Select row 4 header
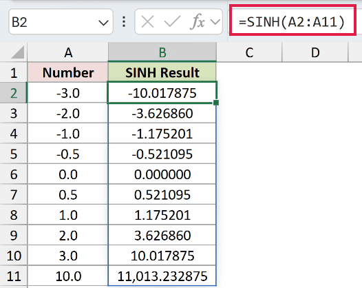The height and width of the screenshot is (288, 362). [x=13, y=134]
